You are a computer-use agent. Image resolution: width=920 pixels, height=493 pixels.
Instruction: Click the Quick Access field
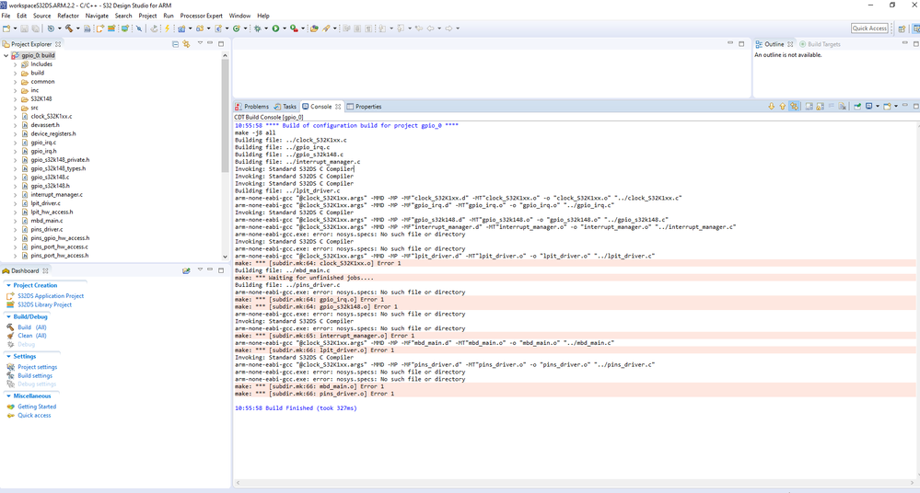869,29
